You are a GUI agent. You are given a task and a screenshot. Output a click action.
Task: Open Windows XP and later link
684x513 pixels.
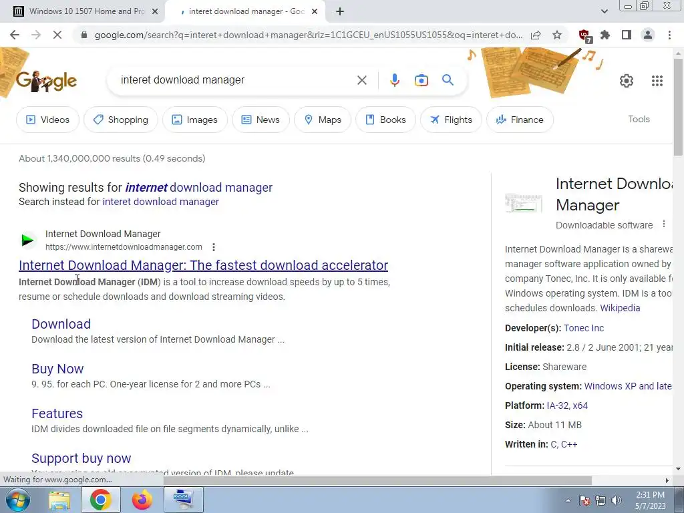(628, 387)
